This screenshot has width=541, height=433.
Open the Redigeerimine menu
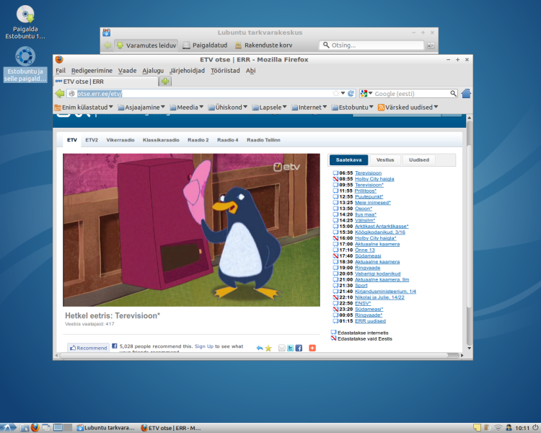pyautogui.click(x=92, y=71)
